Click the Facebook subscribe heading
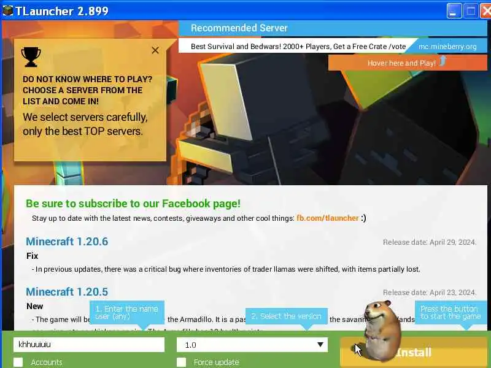 [133, 204]
